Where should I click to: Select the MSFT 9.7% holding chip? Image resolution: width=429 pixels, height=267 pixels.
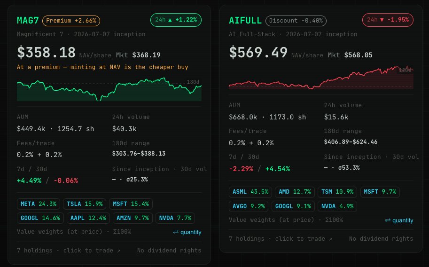point(380,192)
